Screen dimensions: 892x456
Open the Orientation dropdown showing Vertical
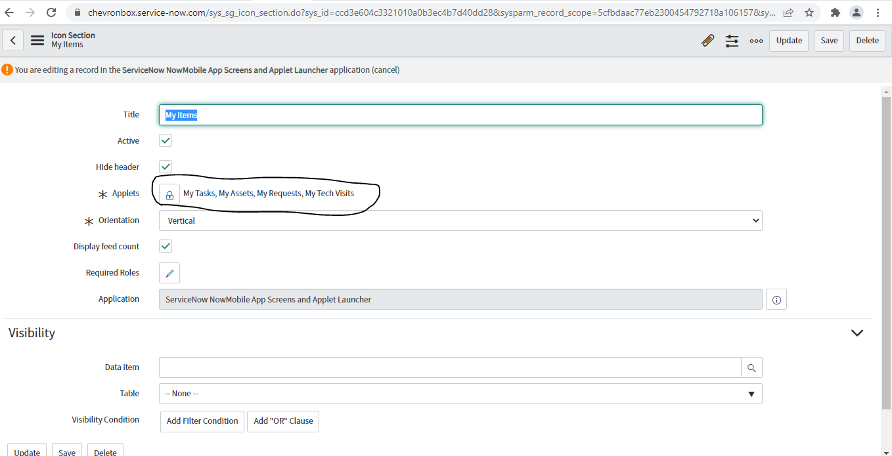tap(460, 220)
